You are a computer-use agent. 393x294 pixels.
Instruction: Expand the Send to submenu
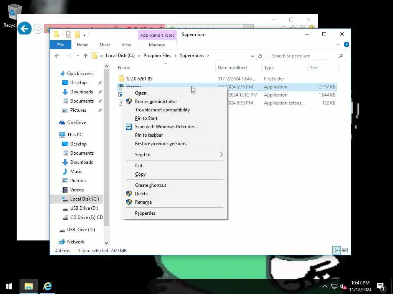coord(175,155)
